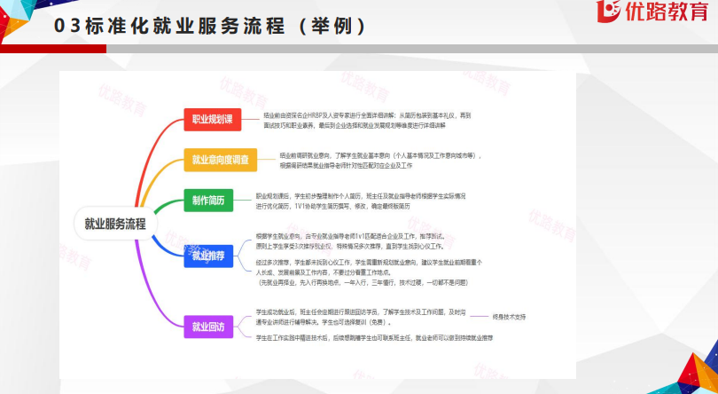718x394 pixels.
Task: Click the line starting 根据调研结果就业指导老师
Action: 347,166
